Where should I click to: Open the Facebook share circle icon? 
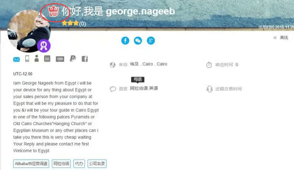tap(125, 41)
